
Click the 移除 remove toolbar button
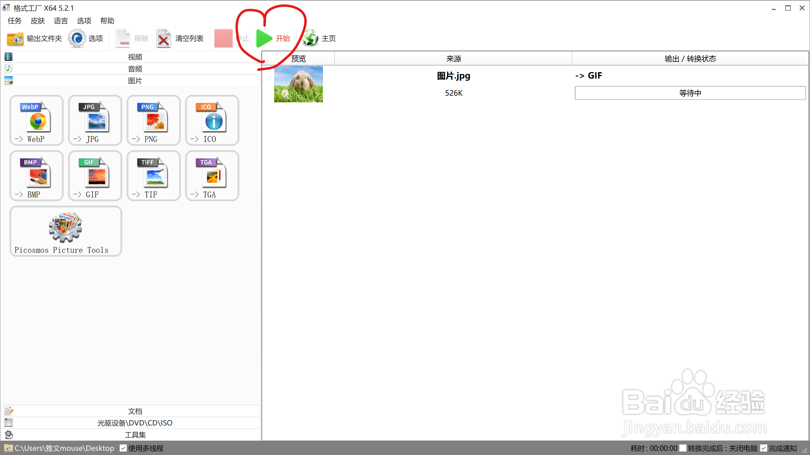tap(132, 38)
